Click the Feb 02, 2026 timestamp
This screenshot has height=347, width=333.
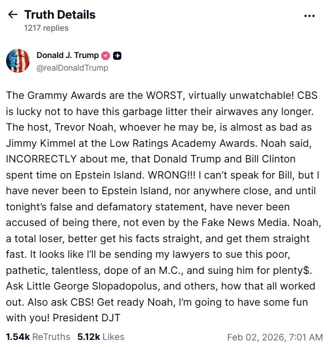[275, 337]
